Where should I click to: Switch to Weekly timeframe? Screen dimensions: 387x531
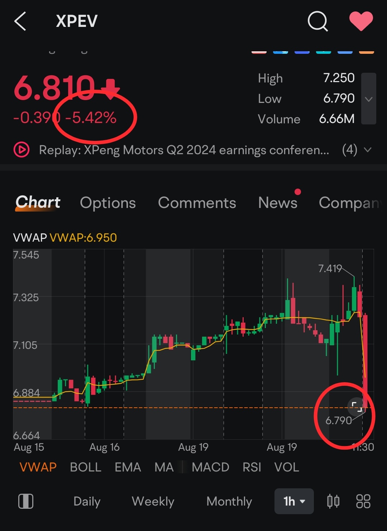(x=153, y=501)
